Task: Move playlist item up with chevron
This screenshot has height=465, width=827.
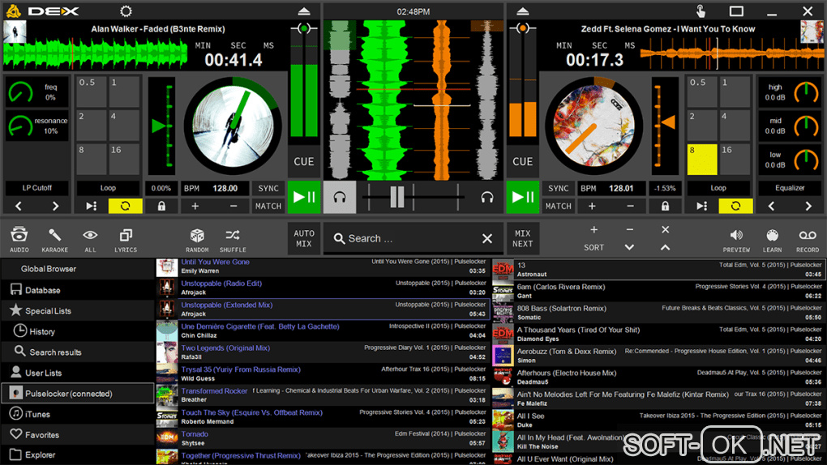Action: [665, 247]
